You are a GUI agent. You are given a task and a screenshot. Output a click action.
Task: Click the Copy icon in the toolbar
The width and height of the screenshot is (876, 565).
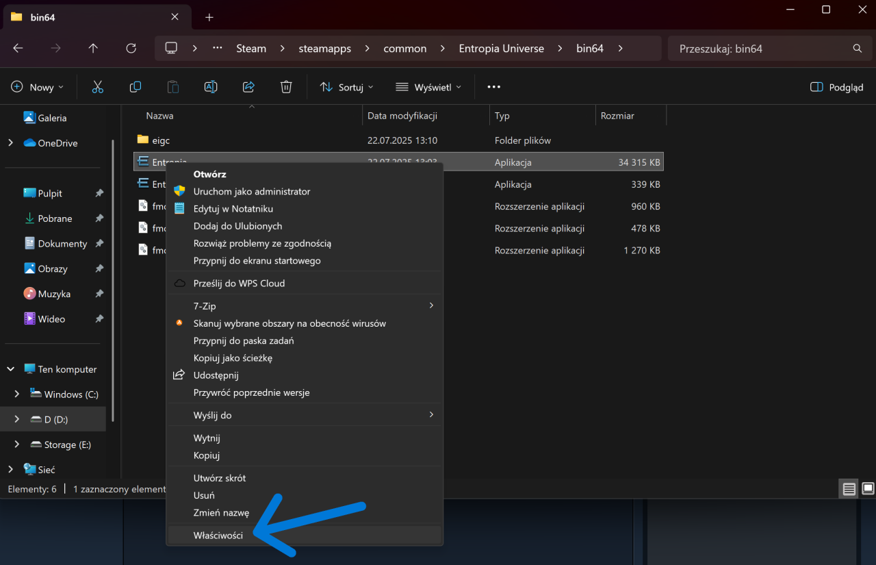coord(136,87)
